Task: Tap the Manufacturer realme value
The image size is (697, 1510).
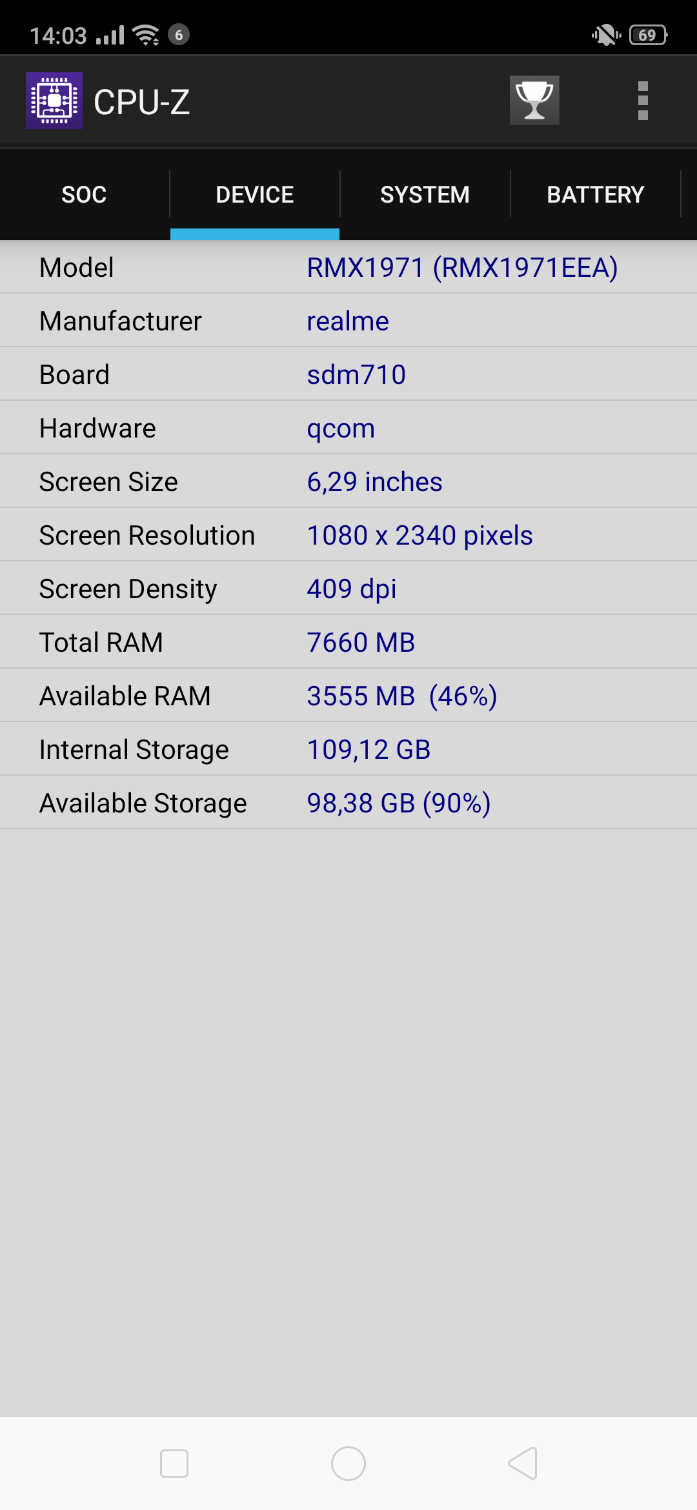Action: [348, 321]
